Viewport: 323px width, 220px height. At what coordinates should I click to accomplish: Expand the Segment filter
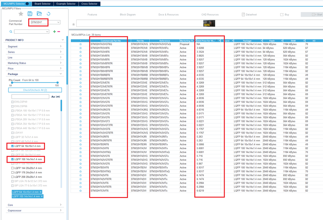point(60,46)
